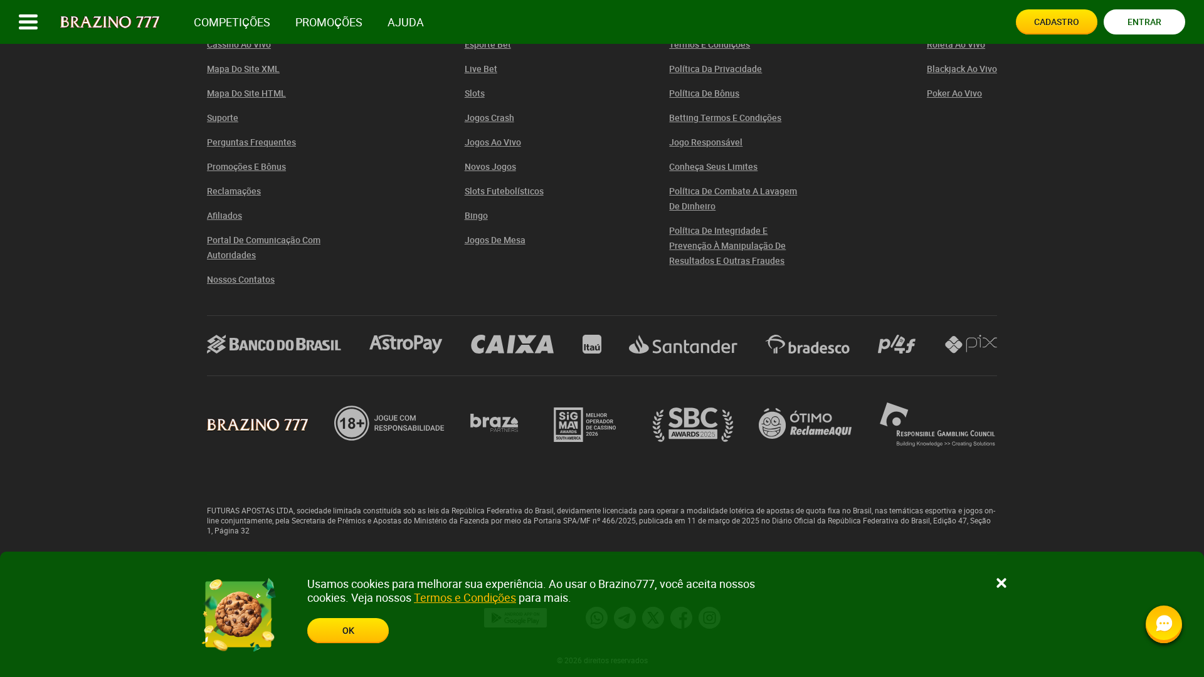Open Termos e Condições link in cookie banner
The height and width of the screenshot is (677, 1204).
(x=465, y=597)
